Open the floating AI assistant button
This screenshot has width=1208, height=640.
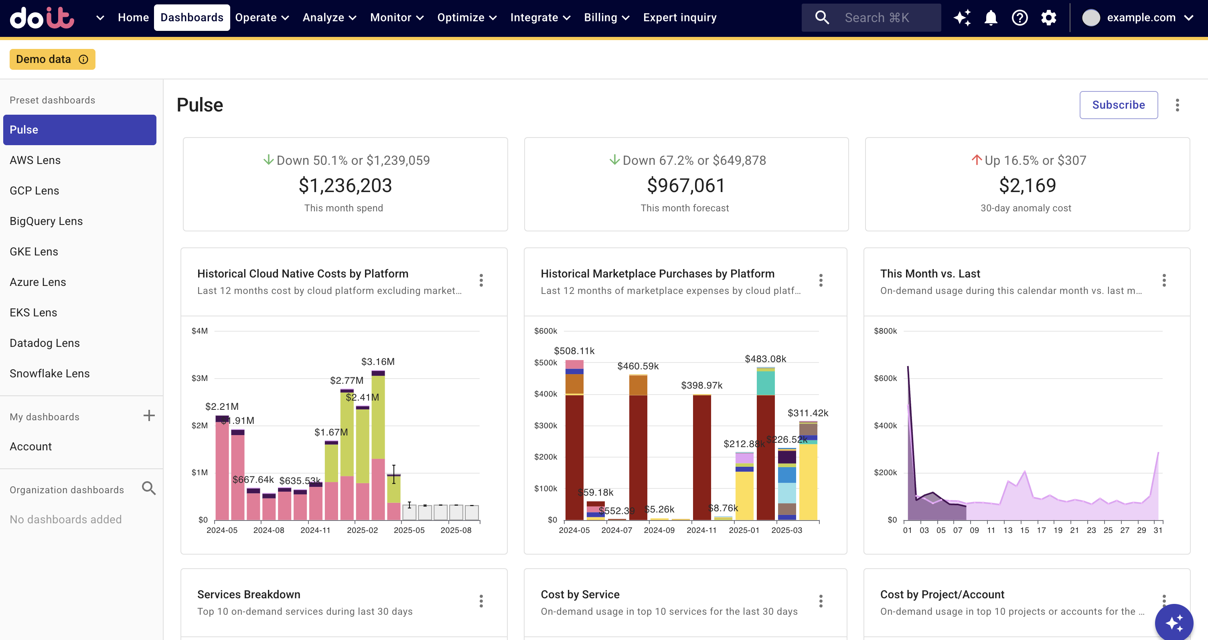coord(1174,623)
